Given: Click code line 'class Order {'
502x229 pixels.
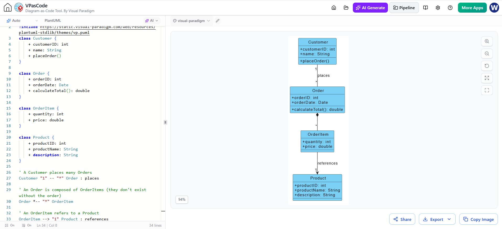Looking at the screenshot, I should coord(34,73).
